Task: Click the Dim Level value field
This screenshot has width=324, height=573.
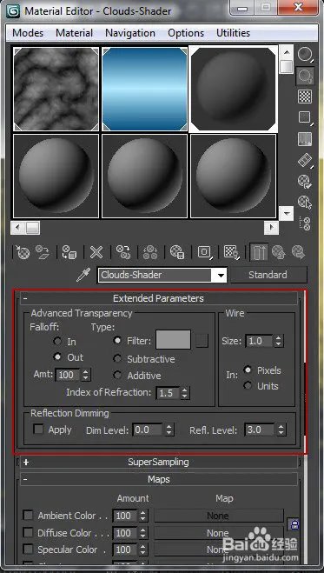Action: pyautogui.click(x=148, y=430)
